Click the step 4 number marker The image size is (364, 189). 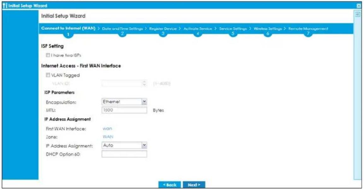(197, 34)
